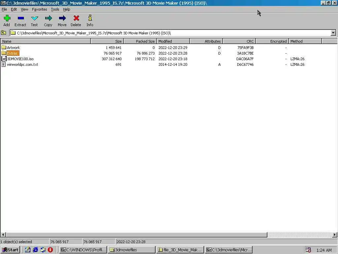This screenshot has height=254, width=338.
Task: Open the File menu
Action: (x=4, y=9)
